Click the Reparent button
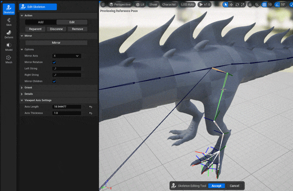The image size is (293, 191). (x=35, y=29)
